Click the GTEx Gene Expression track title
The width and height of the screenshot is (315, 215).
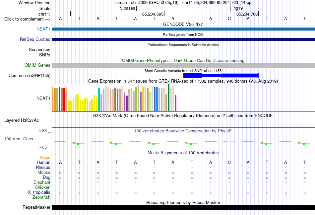[183, 81]
